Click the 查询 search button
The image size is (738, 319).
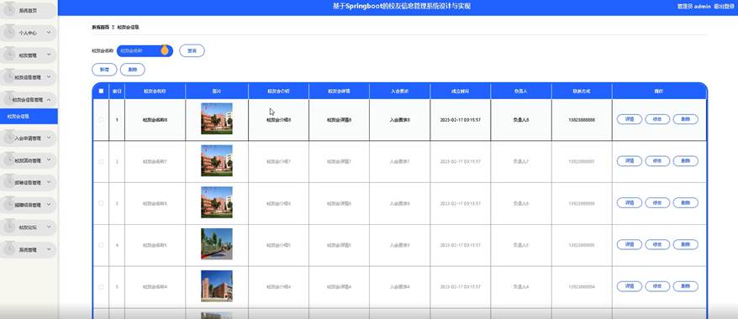point(192,50)
